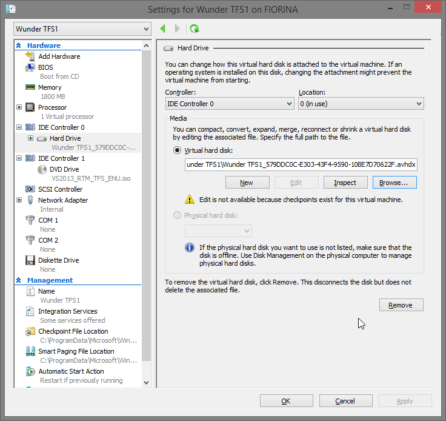The height and width of the screenshot is (421, 446).
Task: Click the Boot from CD text
Action: click(59, 76)
